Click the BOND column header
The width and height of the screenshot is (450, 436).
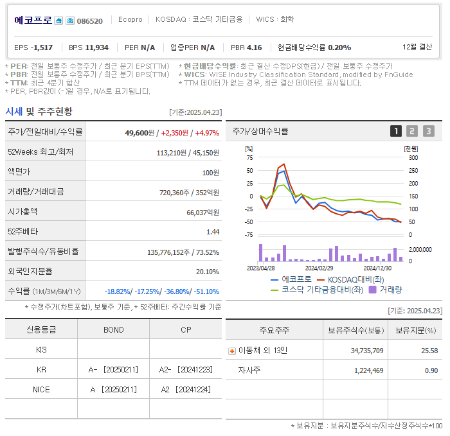click(114, 330)
